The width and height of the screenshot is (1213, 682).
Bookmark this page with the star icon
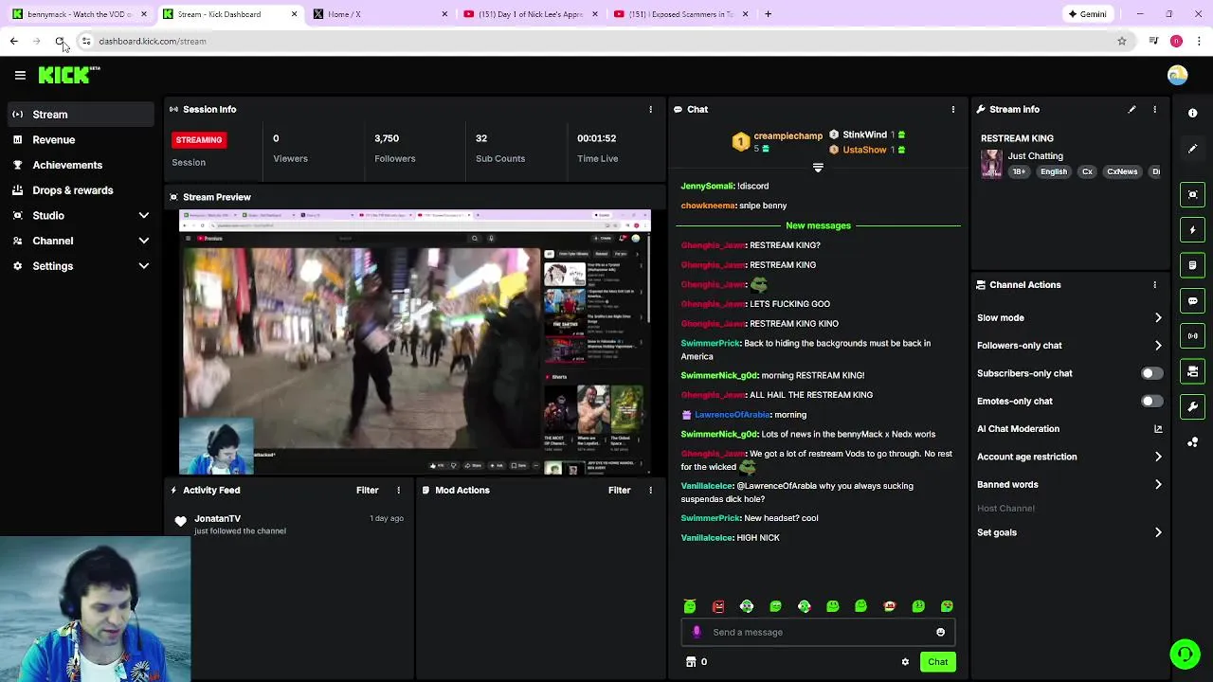(1121, 41)
